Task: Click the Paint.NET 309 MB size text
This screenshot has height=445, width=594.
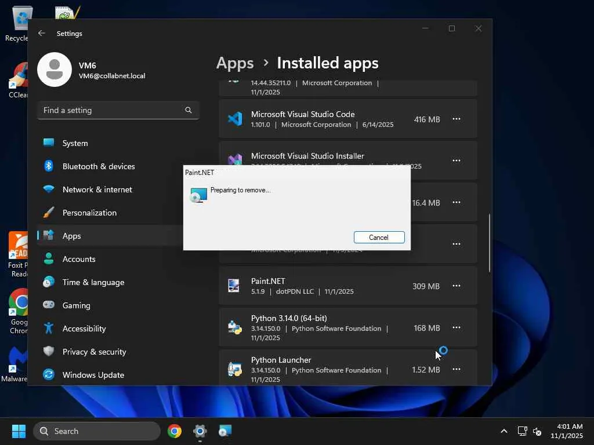Action: tap(426, 286)
